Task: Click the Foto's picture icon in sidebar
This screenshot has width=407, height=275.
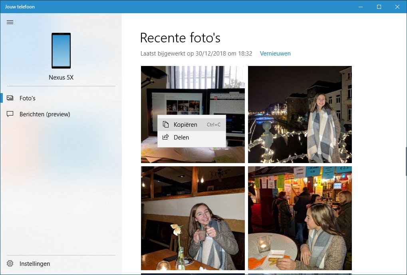Action: coord(10,98)
